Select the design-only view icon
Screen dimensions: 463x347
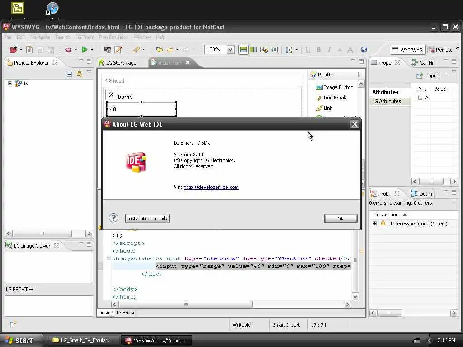(x=264, y=50)
